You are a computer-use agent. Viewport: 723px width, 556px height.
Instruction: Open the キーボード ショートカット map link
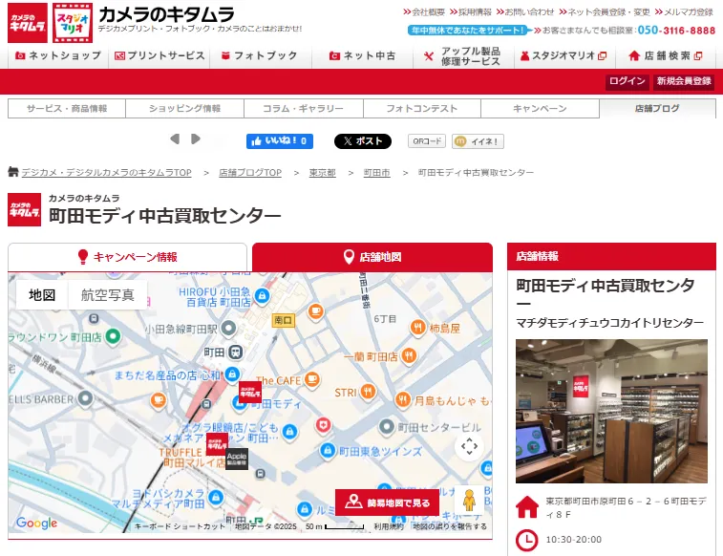pos(180,526)
